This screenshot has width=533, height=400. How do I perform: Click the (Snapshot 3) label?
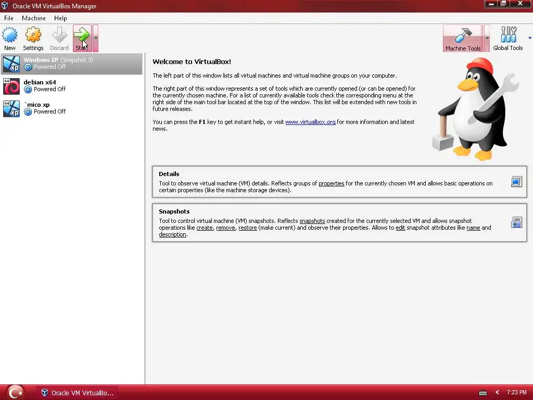pos(77,60)
